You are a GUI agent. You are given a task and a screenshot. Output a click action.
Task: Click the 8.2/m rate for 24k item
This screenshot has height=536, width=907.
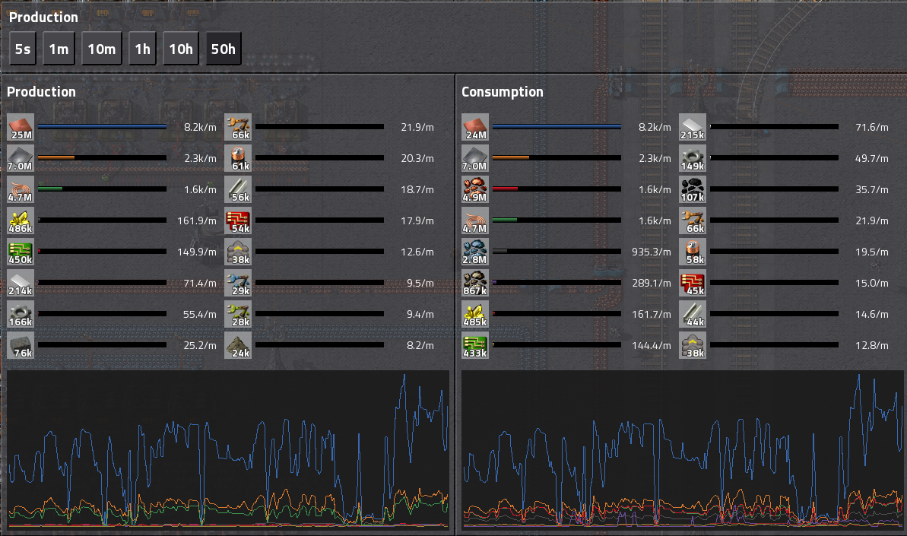point(420,346)
